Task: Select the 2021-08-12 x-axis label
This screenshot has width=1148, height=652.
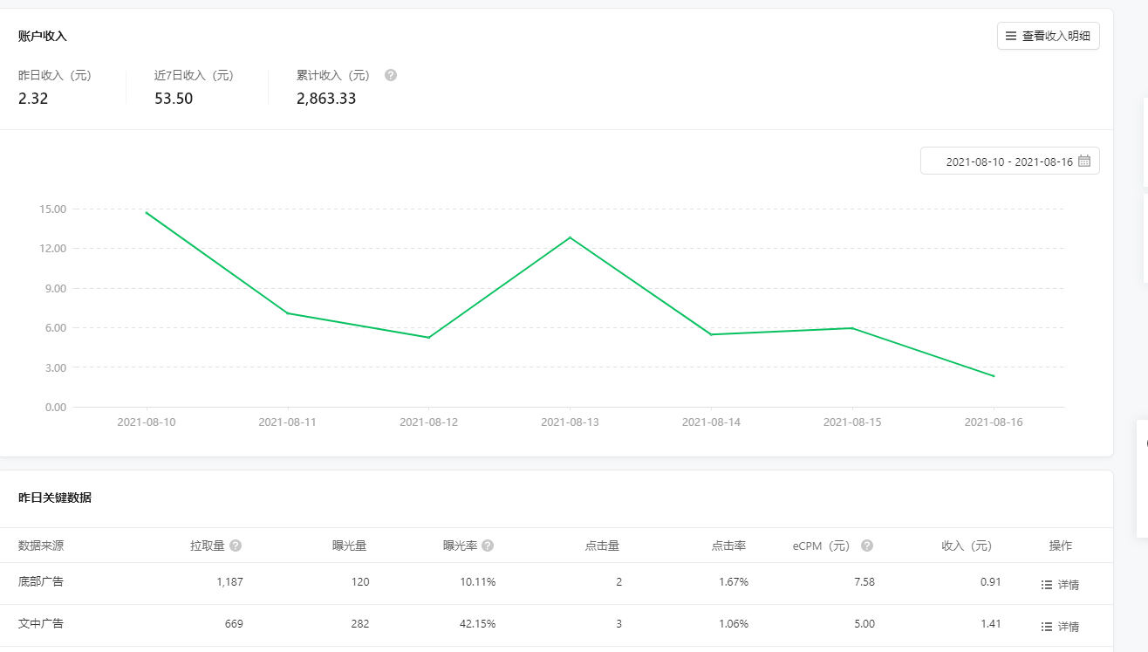Action: coord(428,422)
